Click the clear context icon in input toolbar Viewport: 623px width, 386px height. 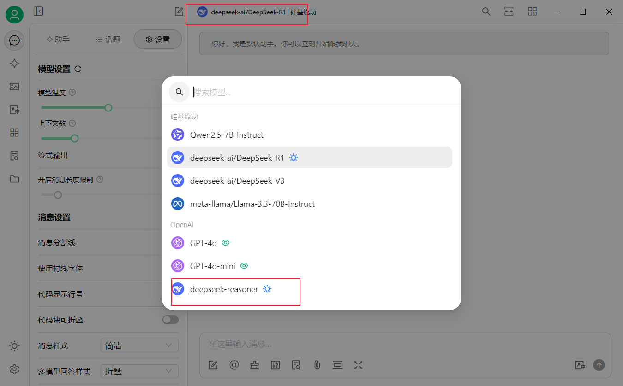coord(338,365)
